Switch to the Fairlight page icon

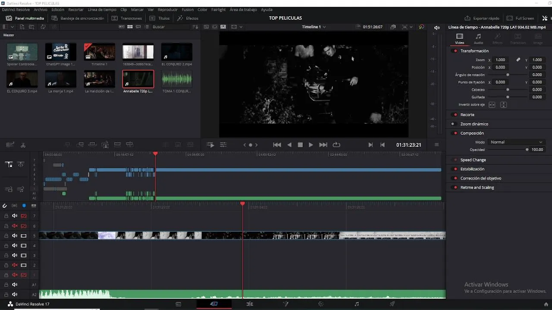click(x=357, y=304)
